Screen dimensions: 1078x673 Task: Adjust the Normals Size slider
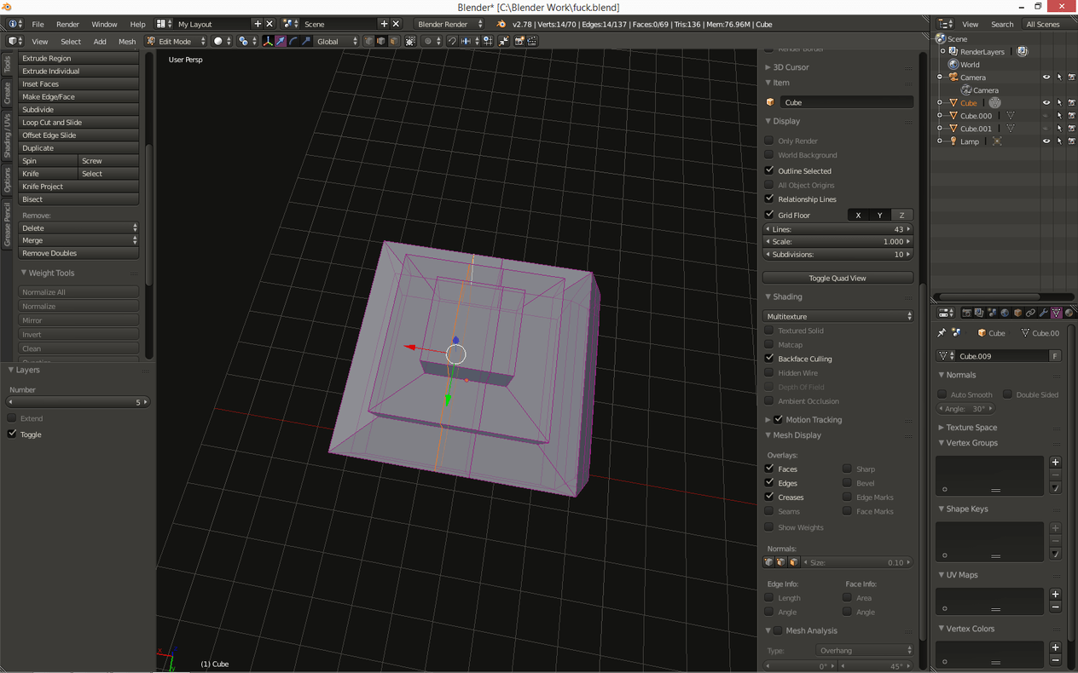coord(857,562)
